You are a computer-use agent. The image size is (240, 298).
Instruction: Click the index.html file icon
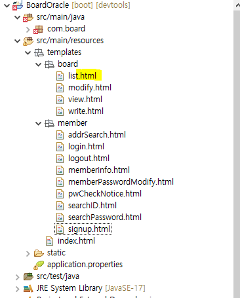49,241
